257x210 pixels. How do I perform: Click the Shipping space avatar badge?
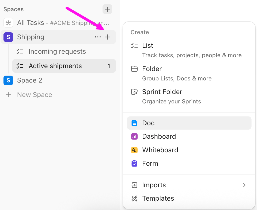(8, 37)
